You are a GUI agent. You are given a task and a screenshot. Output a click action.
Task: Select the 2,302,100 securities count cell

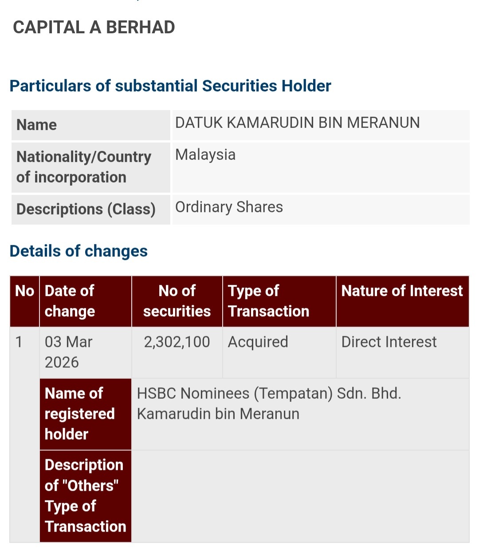[x=177, y=342]
